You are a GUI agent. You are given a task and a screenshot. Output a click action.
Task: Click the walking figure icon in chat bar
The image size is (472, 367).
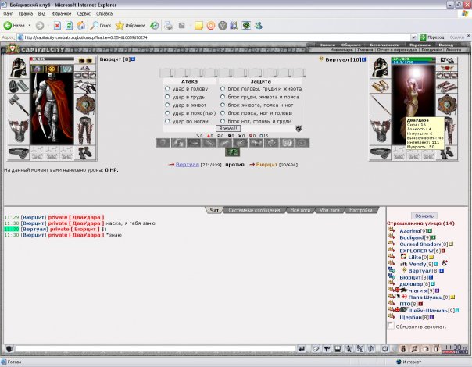(349, 348)
